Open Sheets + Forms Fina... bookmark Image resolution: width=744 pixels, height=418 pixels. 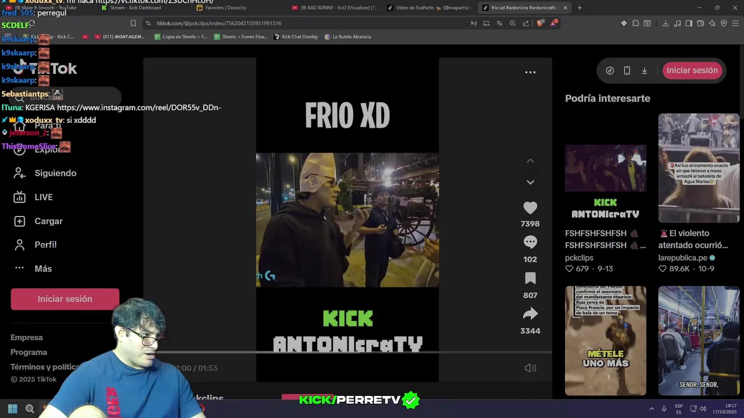point(241,37)
